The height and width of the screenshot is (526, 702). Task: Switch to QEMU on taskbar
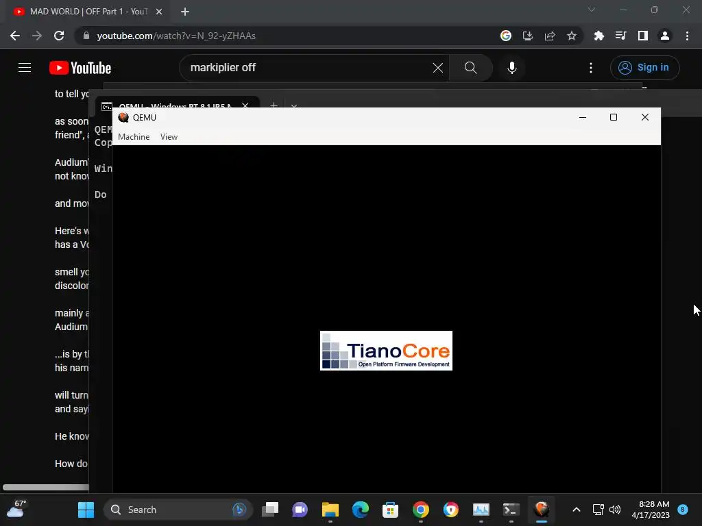pos(542,510)
